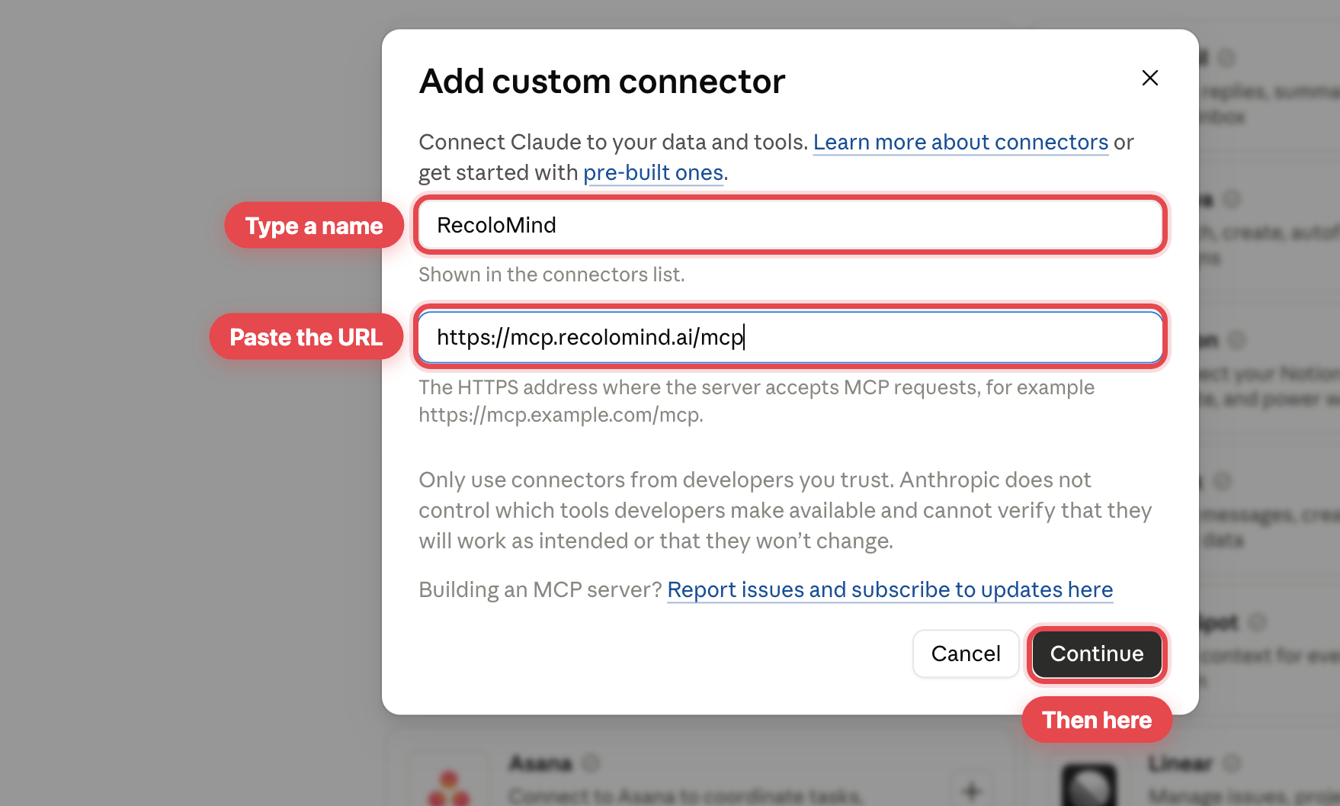Image resolution: width=1340 pixels, height=806 pixels.
Task: Cancel adding the custom connector
Action: [x=966, y=653]
